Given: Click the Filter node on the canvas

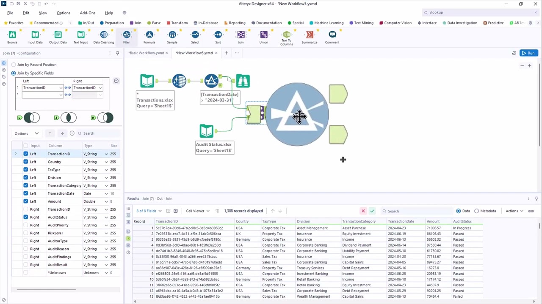Looking at the screenshot, I should (211, 81).
